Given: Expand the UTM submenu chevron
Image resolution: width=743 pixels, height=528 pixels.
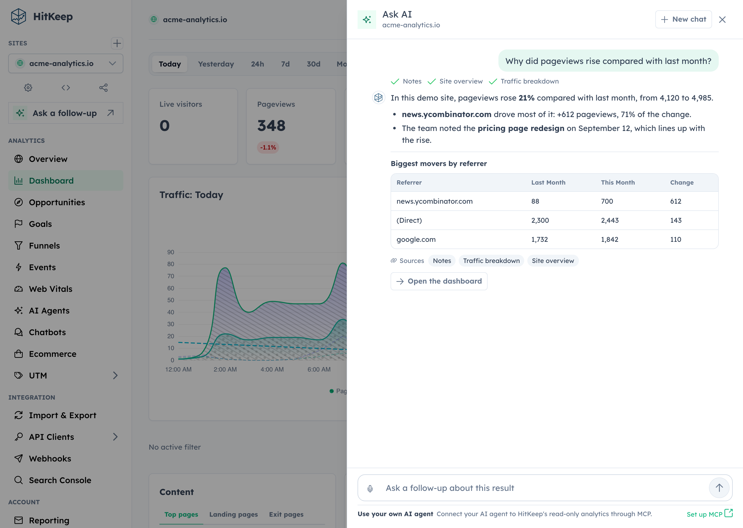Looking at the screenshot, I should point(115,376).
